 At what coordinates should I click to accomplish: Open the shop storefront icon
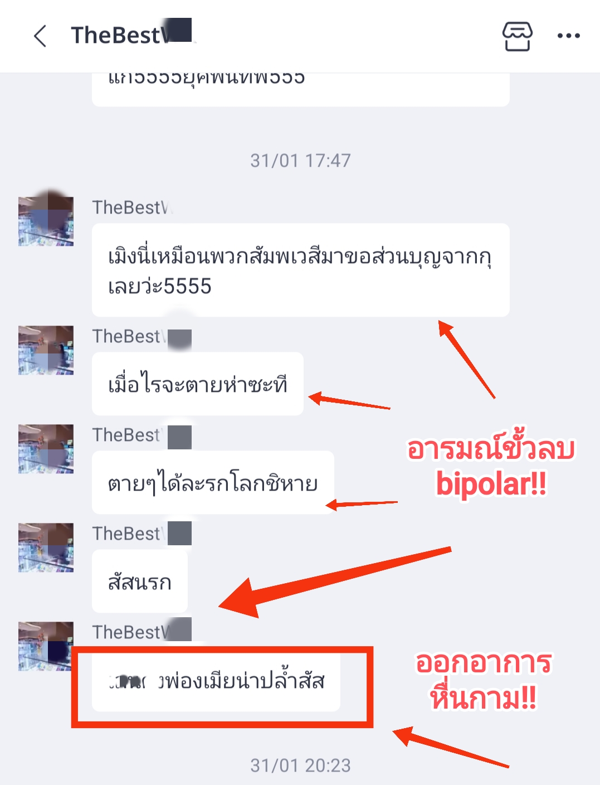[518, 36]
